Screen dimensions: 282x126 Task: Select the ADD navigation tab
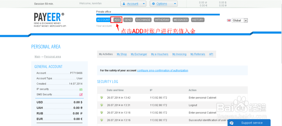(117, 20)
